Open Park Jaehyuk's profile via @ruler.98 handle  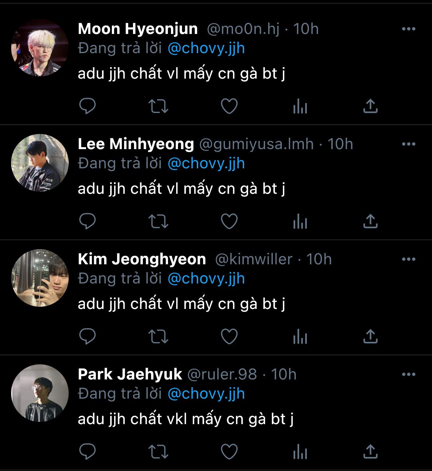click(222, 374)
